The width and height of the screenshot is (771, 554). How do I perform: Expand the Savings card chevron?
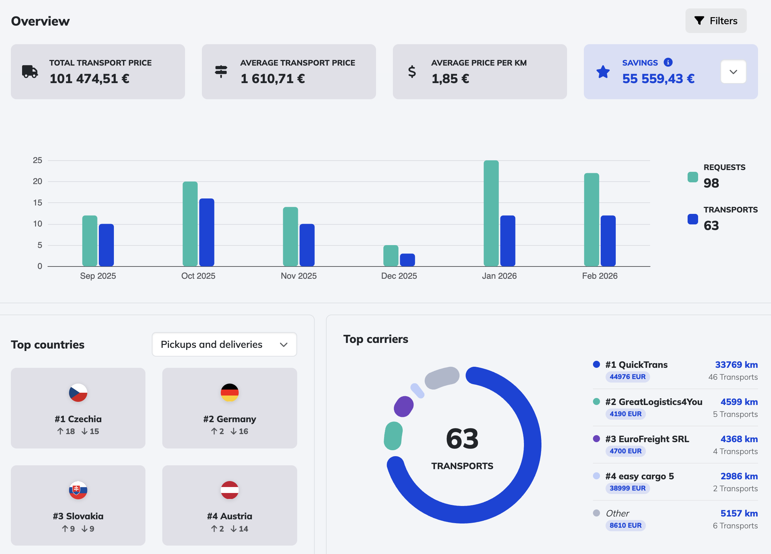[733, 72]
